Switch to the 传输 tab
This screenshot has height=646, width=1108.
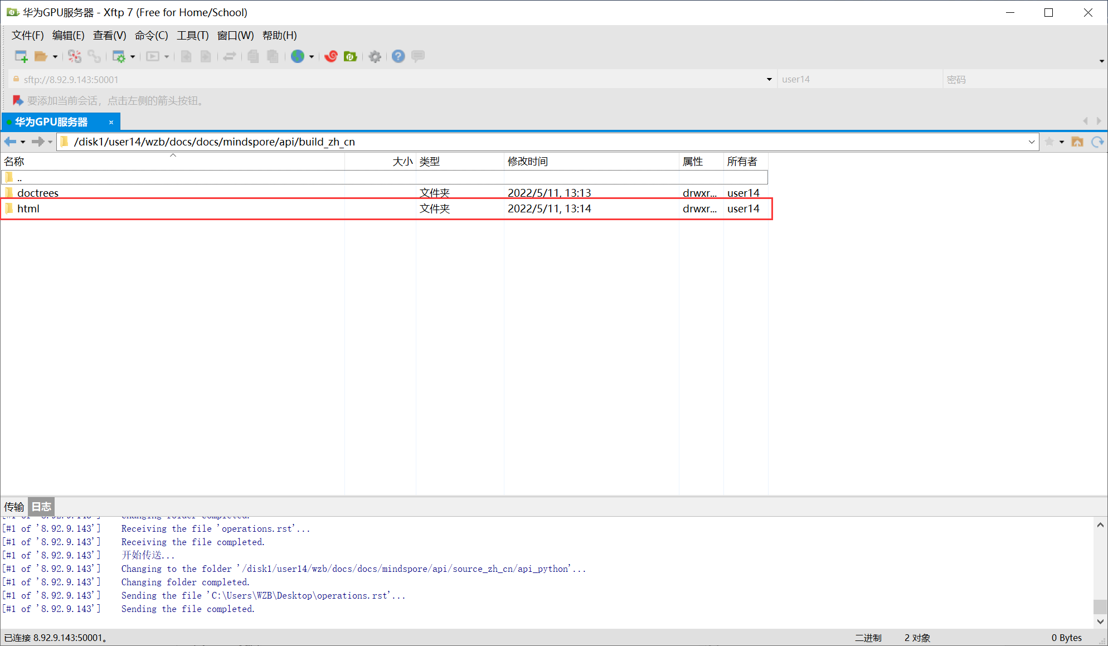14,507
